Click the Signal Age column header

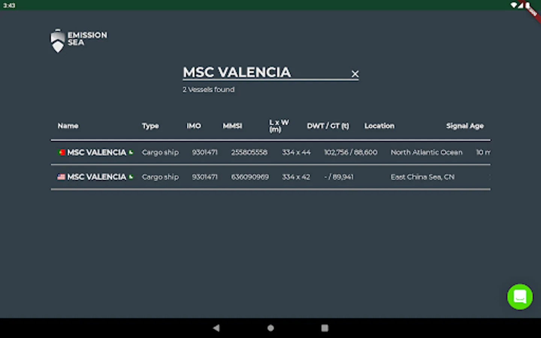click(x=465, y=126)
